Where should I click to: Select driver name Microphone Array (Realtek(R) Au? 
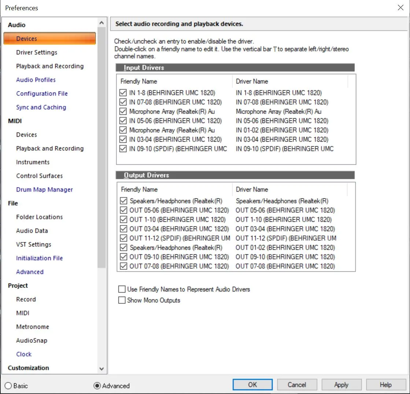click(x=278, y=112)
